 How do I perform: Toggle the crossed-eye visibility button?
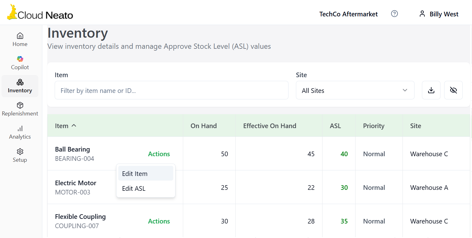(x=453, y=90)
